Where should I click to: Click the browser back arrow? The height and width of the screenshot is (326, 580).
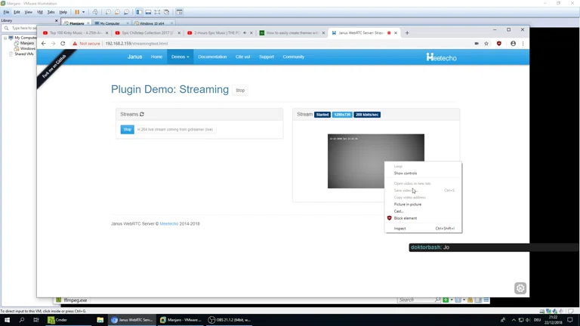click(43, 44)
